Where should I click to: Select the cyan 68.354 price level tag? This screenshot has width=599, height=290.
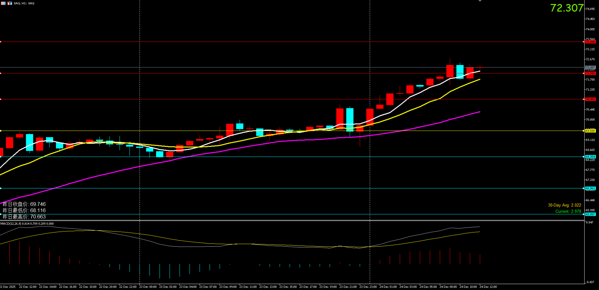point(590,157)
